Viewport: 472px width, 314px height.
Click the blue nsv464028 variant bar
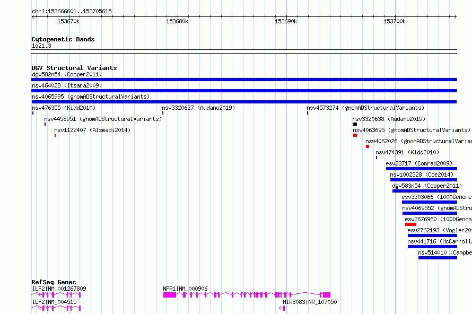[x=244, y=91]
